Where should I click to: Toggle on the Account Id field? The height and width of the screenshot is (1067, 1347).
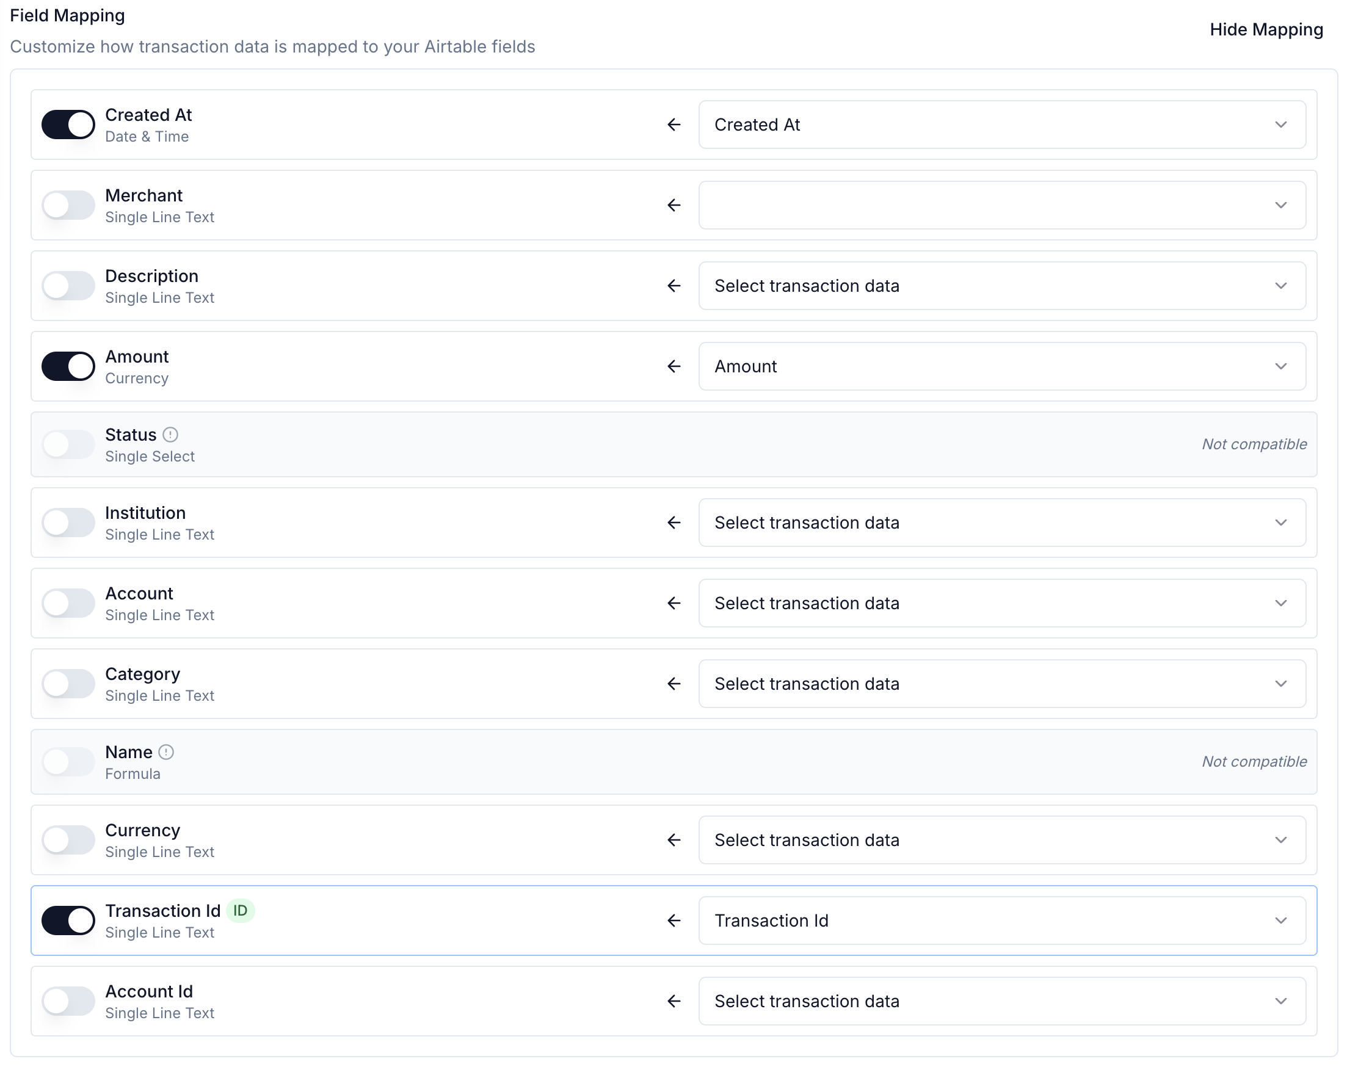point(68,1002)
